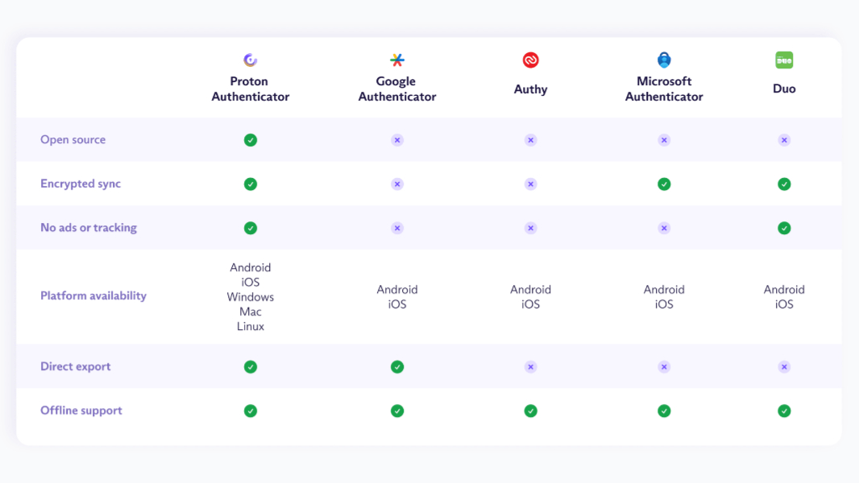Select the Open source row label

73,140
